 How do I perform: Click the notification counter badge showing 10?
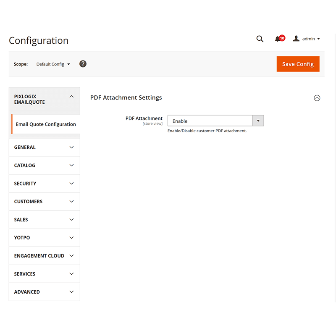281,38
